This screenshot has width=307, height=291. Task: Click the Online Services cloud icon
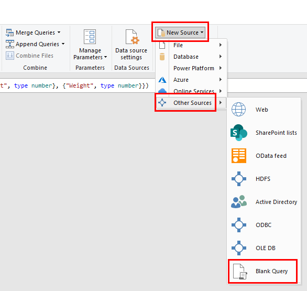pos(162,91)
